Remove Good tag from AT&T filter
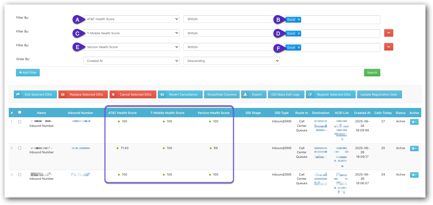The height and width of the screenshot is (205, 433). (299, 20)
